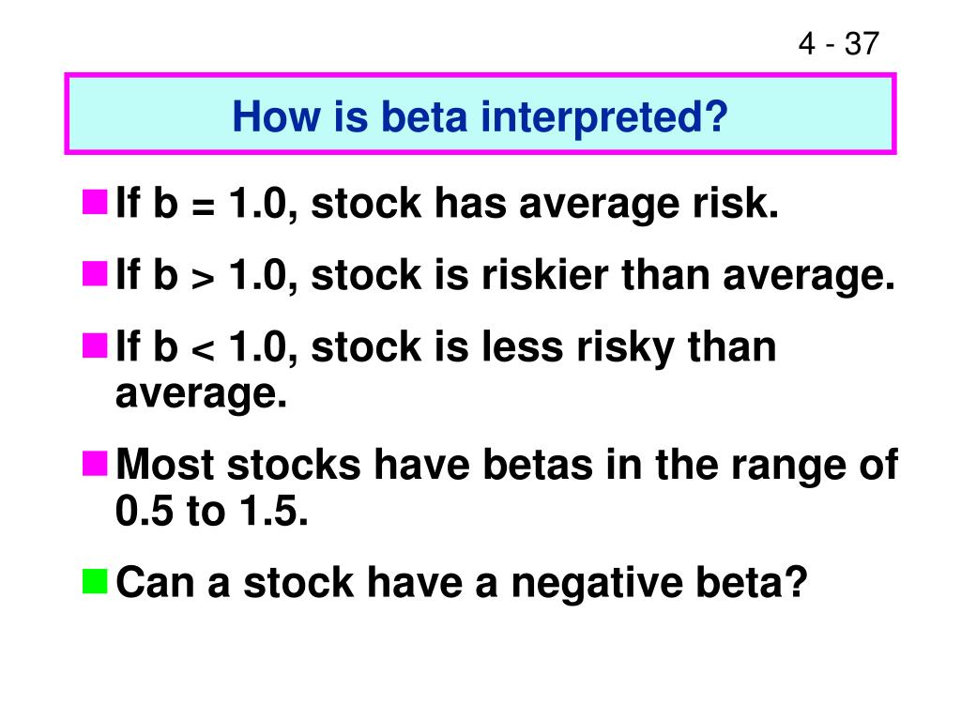Viewport: 961px width, 721px height.
Task: Click the word 'negative' in the last bullet
Action: [596, 582]
